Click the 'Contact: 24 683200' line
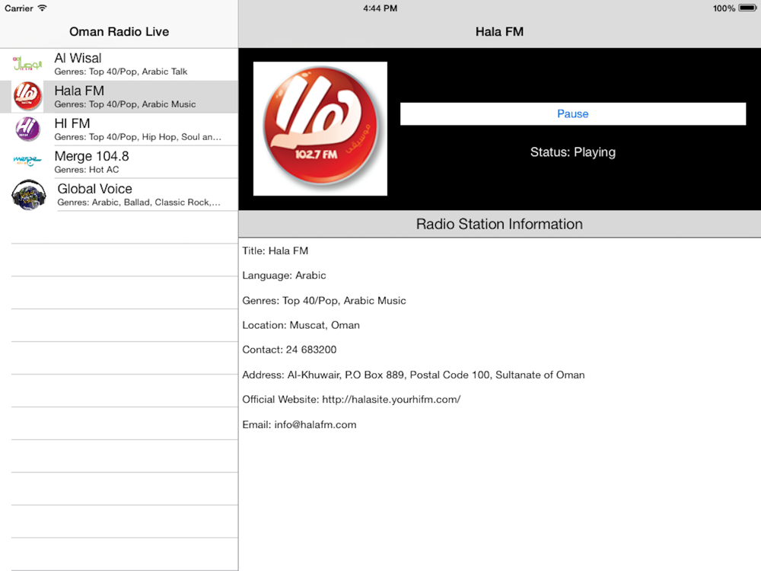This screenshot has height=571, width=761. click(x=289, y=349)
